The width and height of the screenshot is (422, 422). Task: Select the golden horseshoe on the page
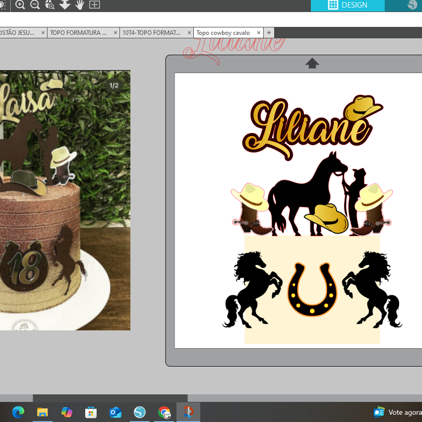coord(312,290)
